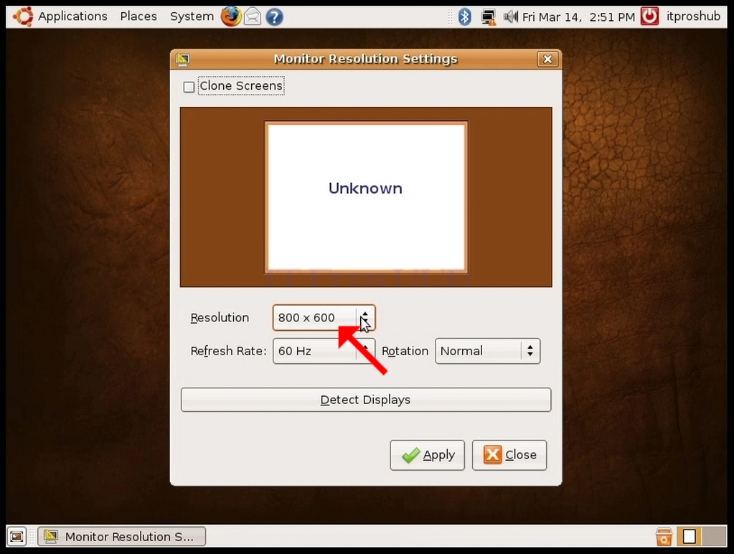
Task: Switch to first workspace in switcher
Action: 689,537
